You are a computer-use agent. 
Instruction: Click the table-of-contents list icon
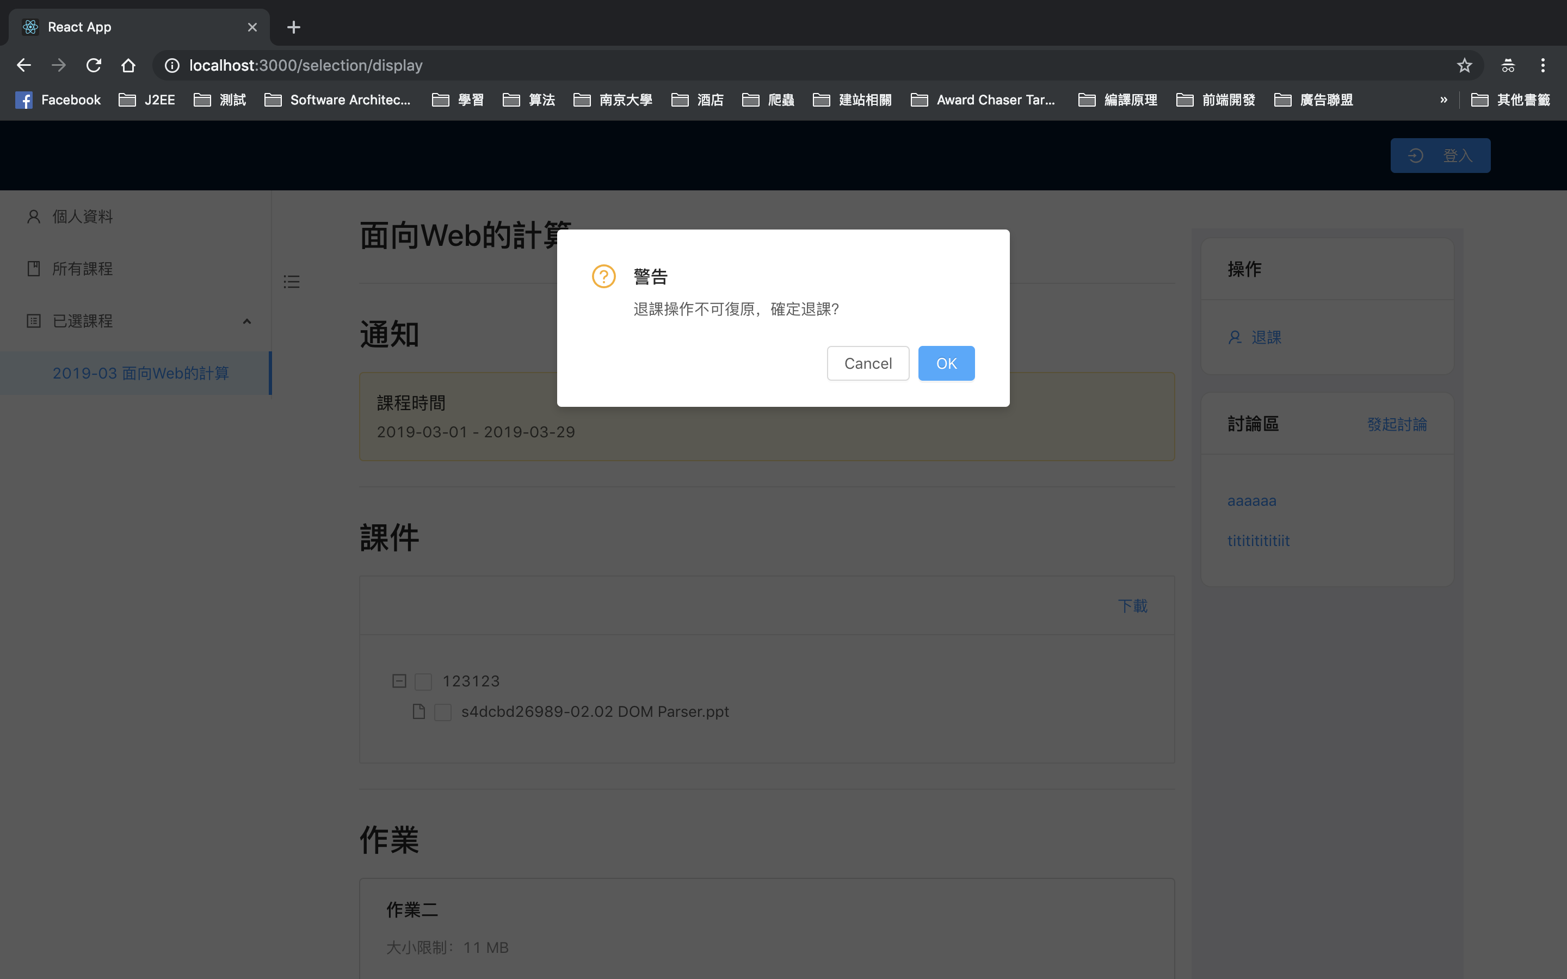coord(292,282)
